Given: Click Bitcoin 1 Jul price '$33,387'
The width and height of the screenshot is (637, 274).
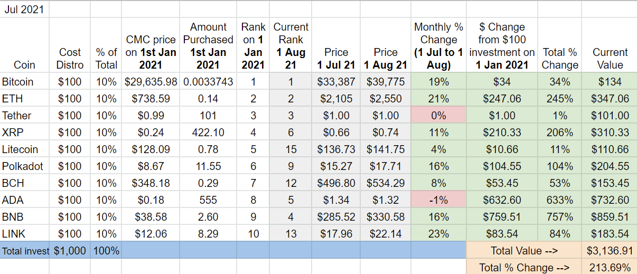Looking at the screenshot, I should (x=336, y=82).
